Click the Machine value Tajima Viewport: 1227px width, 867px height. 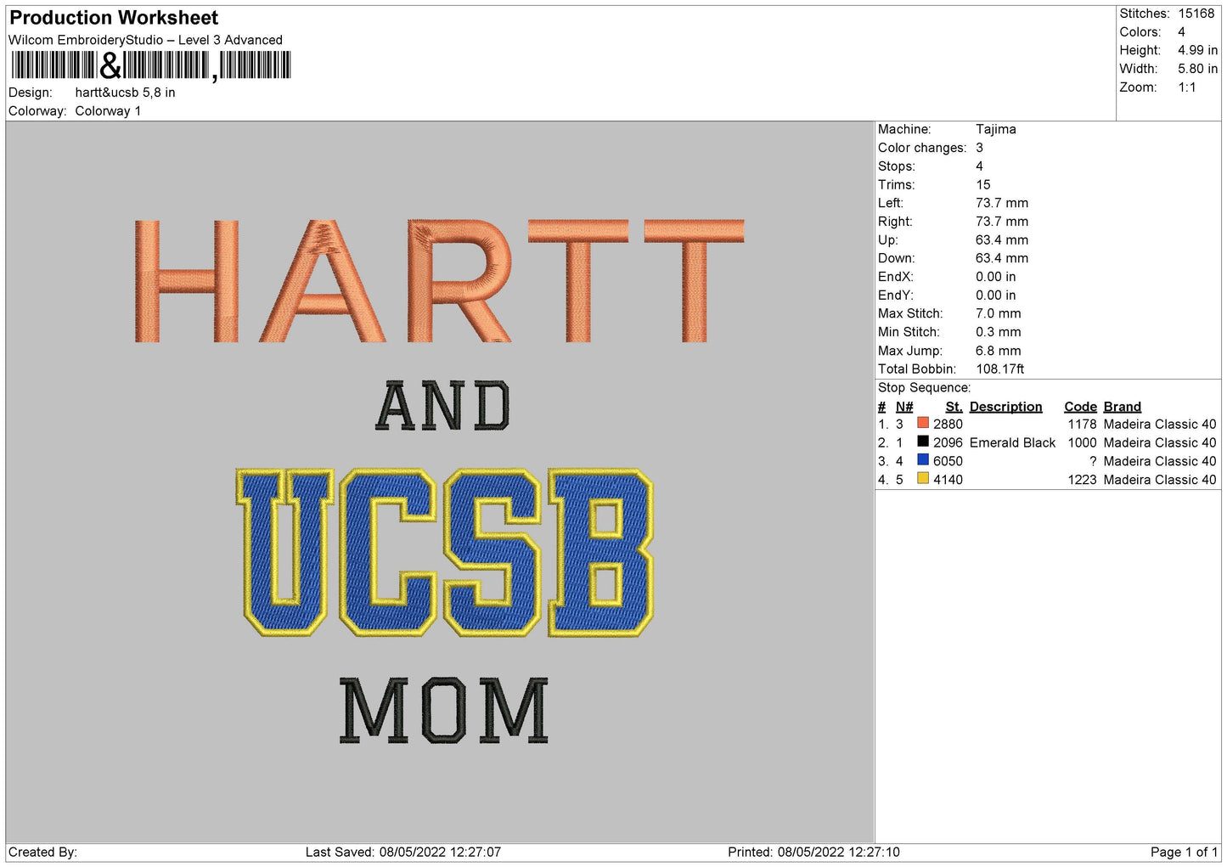pyautogui.click(x=996, y=129)
